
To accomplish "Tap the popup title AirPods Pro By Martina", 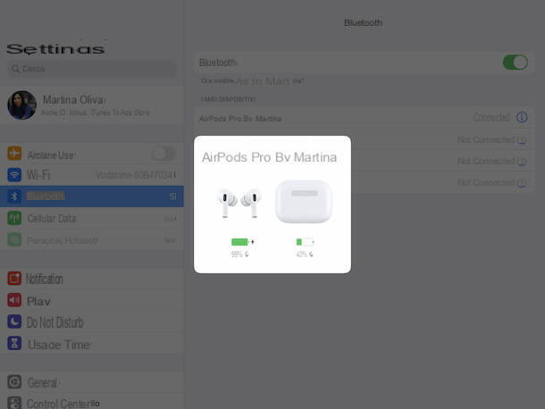I will [x=269, y=157].
